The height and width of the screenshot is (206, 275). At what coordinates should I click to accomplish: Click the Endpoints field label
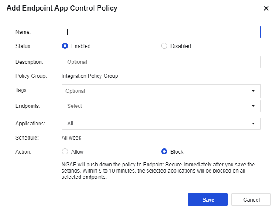28,106
